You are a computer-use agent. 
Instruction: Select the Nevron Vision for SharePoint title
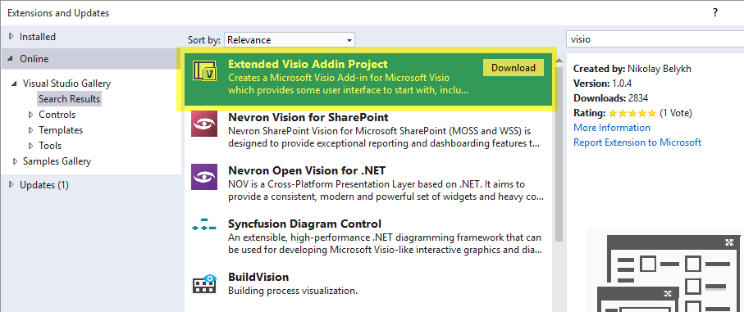point(308,117)
